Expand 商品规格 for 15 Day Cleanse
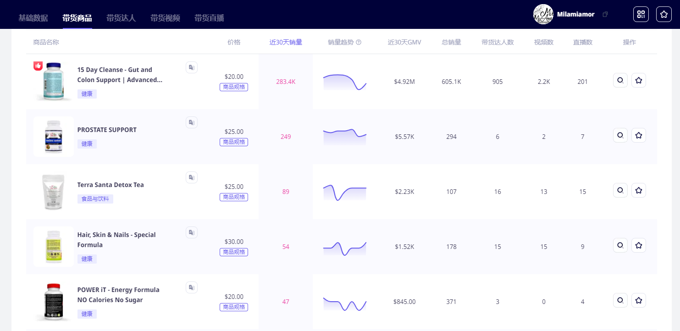The image size is (680, 331). (234, 87)
